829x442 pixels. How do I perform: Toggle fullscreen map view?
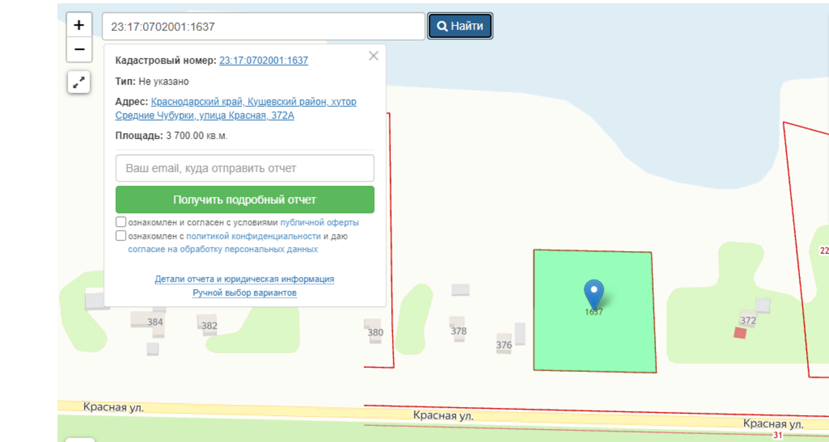(79, 82)
